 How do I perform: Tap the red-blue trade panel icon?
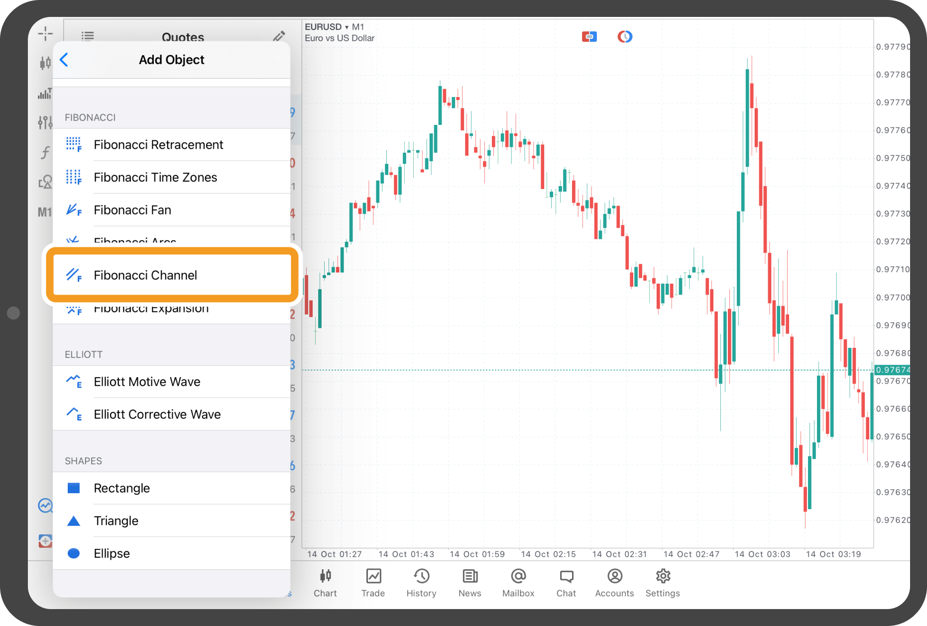point(589,37)
